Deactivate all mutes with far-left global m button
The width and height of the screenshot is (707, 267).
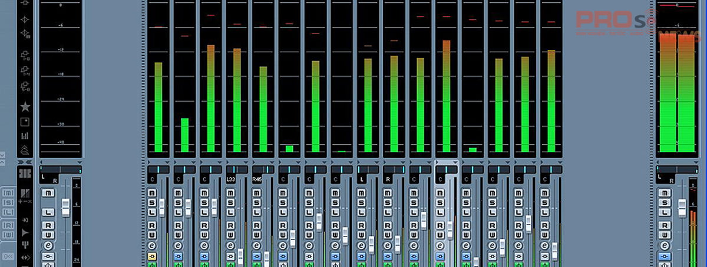(x=8, y=193)
